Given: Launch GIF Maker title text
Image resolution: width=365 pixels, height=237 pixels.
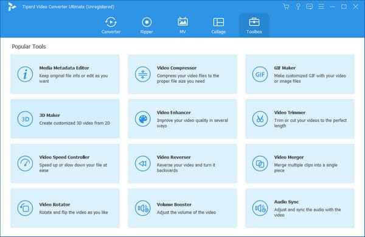Looking at the screenshot, I should (x=285, y=68).
